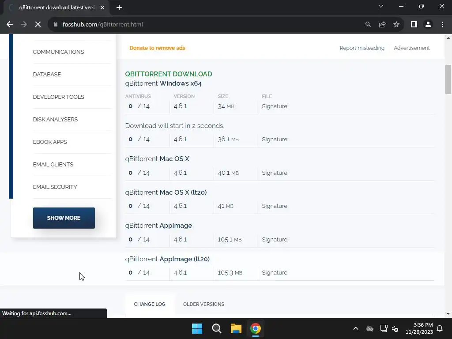Open Signature for Windows x64 34 MB
The width and height of the screenshot is (452, 339).
[275, 106]
